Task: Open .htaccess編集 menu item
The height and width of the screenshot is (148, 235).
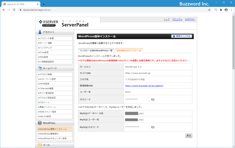Action: (x=55, y=88)
